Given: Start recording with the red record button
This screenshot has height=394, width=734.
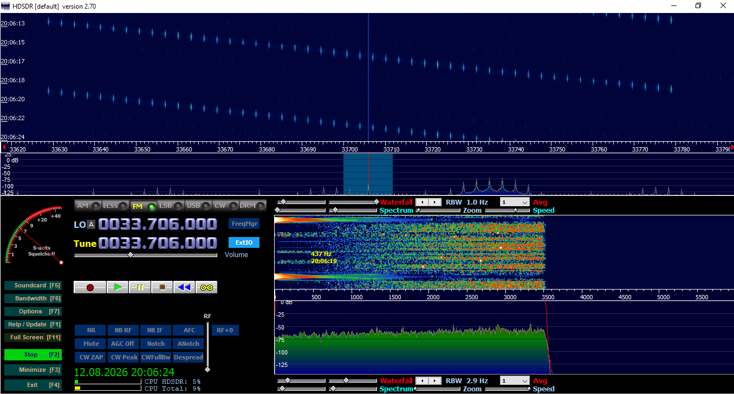Looking at the screenshot, I should (90, 287).
